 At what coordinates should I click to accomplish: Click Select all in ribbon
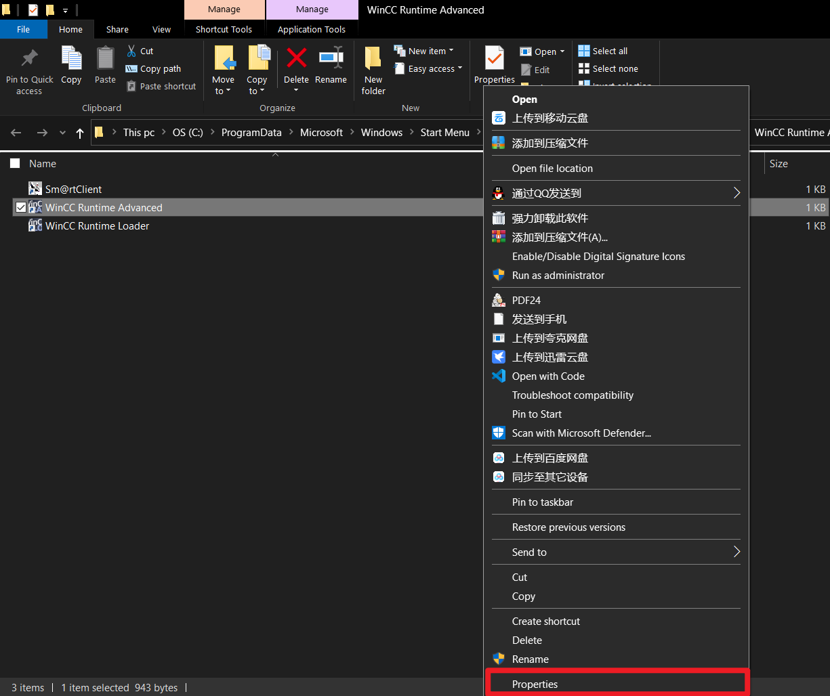click(x=603, y=51)
